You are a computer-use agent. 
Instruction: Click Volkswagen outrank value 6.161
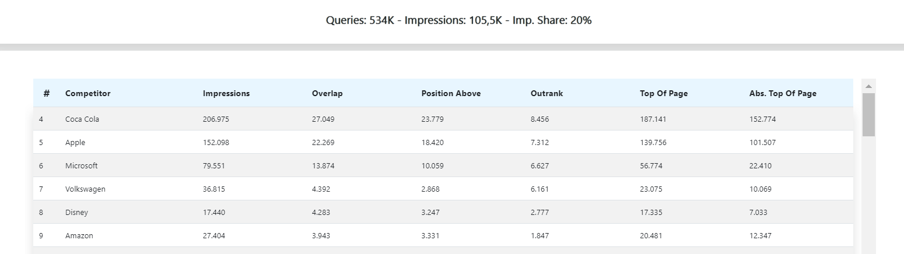(x=540, y=189)
